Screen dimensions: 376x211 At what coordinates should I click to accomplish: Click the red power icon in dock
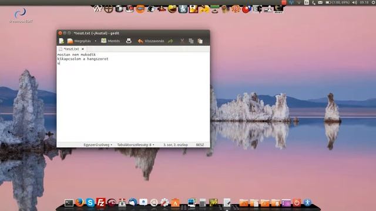click(297, 203)
